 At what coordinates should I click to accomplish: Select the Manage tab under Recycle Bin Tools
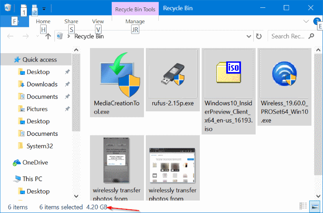(x=135, y=21)
